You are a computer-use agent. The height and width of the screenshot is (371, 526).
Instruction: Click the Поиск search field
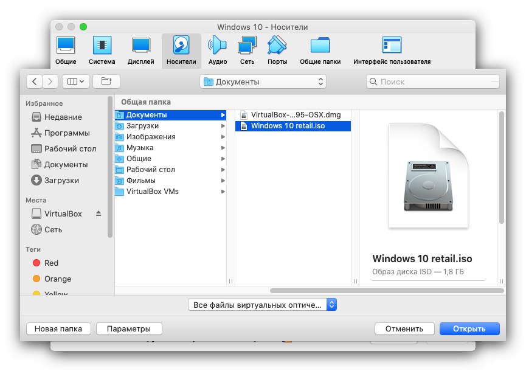point(433,81)
